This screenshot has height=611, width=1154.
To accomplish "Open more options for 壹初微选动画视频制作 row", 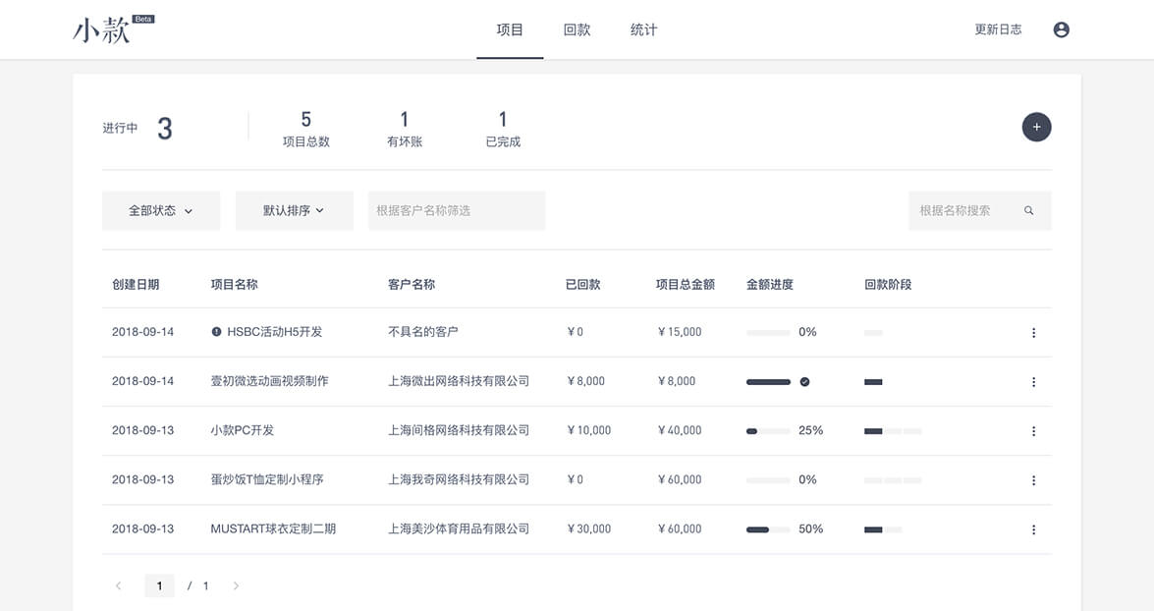I will (1033, 382).
